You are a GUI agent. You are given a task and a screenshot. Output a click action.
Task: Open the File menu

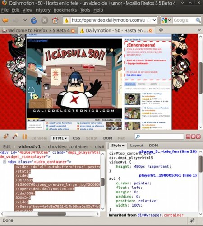[5, 10]
